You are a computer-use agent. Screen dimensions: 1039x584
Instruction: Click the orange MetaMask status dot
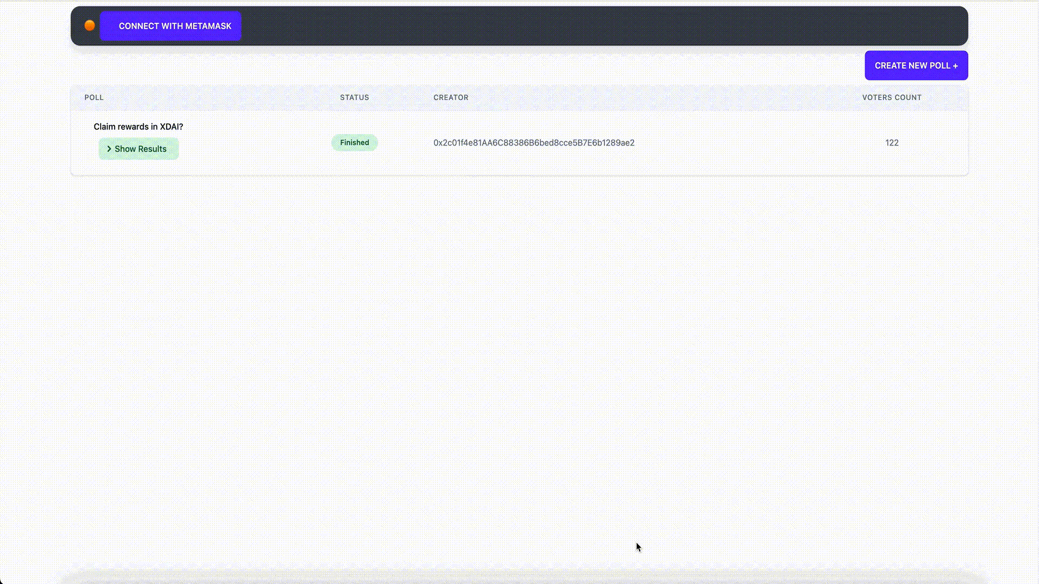click(x=90, y=25)
